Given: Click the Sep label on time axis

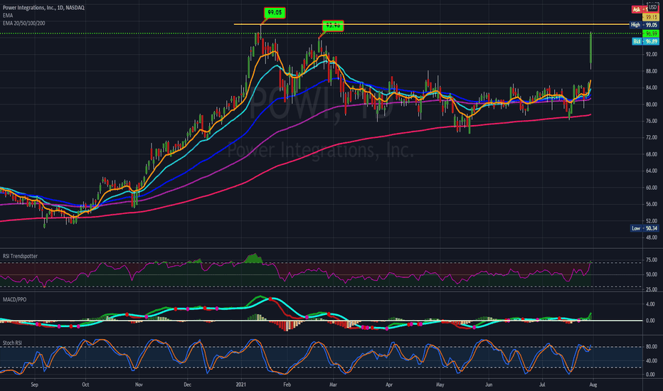Looking at the screenshot, I should (35, 385).
